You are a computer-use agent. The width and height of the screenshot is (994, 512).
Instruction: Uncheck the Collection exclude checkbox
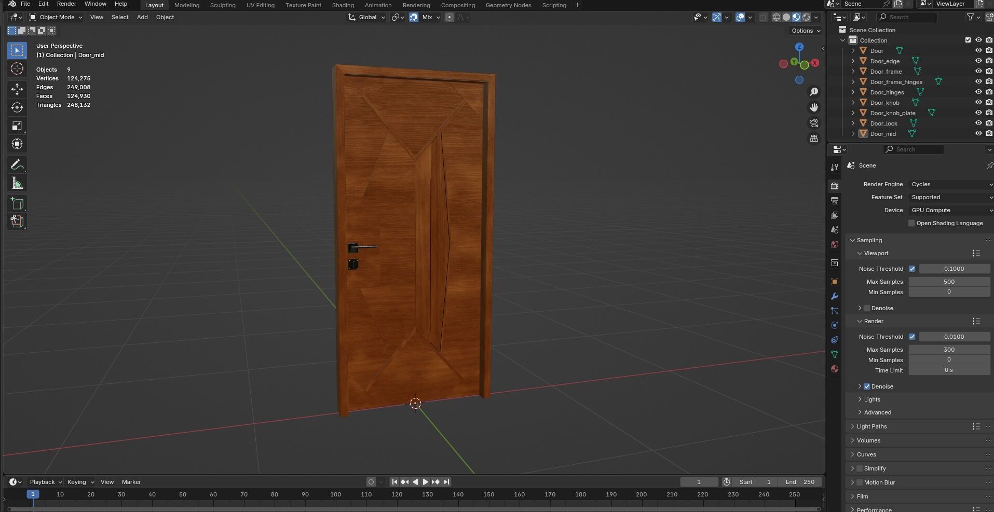(x=968, y=40)
